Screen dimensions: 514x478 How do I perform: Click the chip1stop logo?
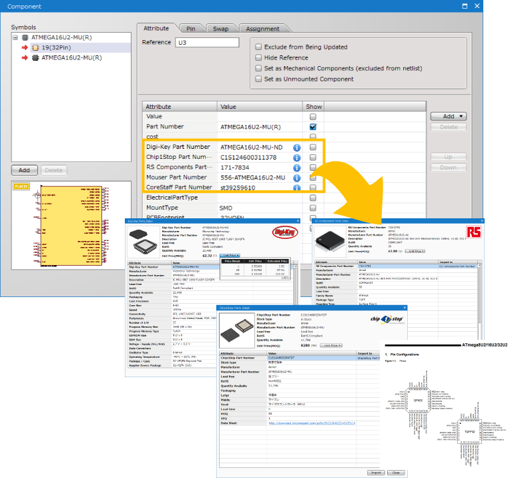pyautogui.click(x=387, y=319)
